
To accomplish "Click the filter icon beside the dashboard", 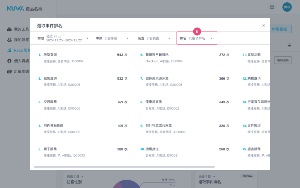I will point(289,46).
